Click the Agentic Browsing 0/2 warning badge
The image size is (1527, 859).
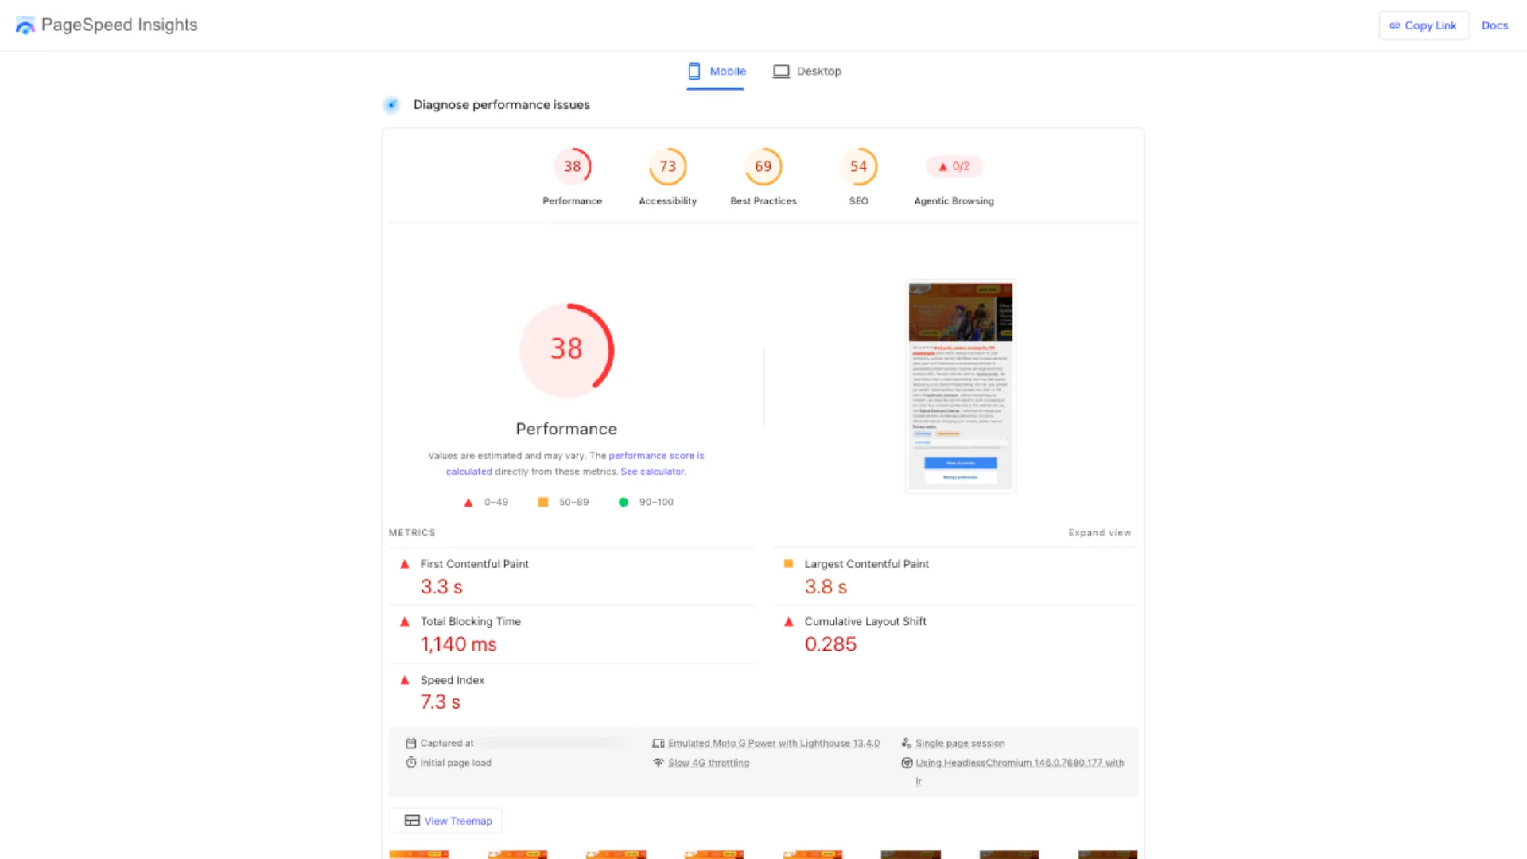[954, 166]
